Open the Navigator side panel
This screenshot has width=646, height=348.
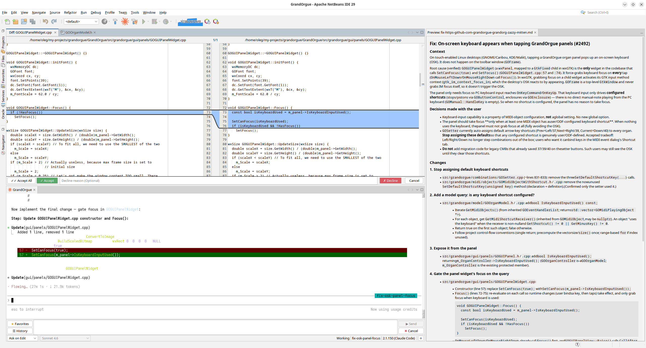pyautogui.click(x=3, y=145)
